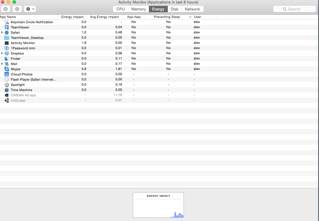Click Skype's 1,81 average energy value
This screenshot has height=221, width=319.
point(119,69)
